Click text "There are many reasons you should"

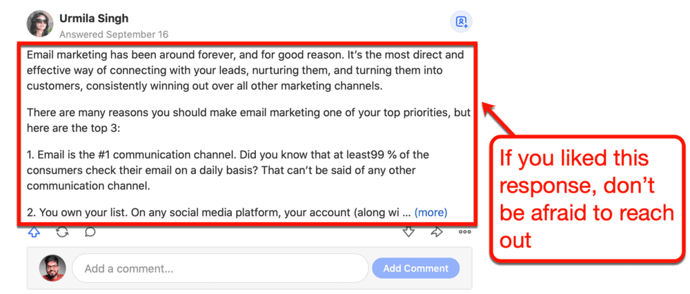click(x=248, y=119)
